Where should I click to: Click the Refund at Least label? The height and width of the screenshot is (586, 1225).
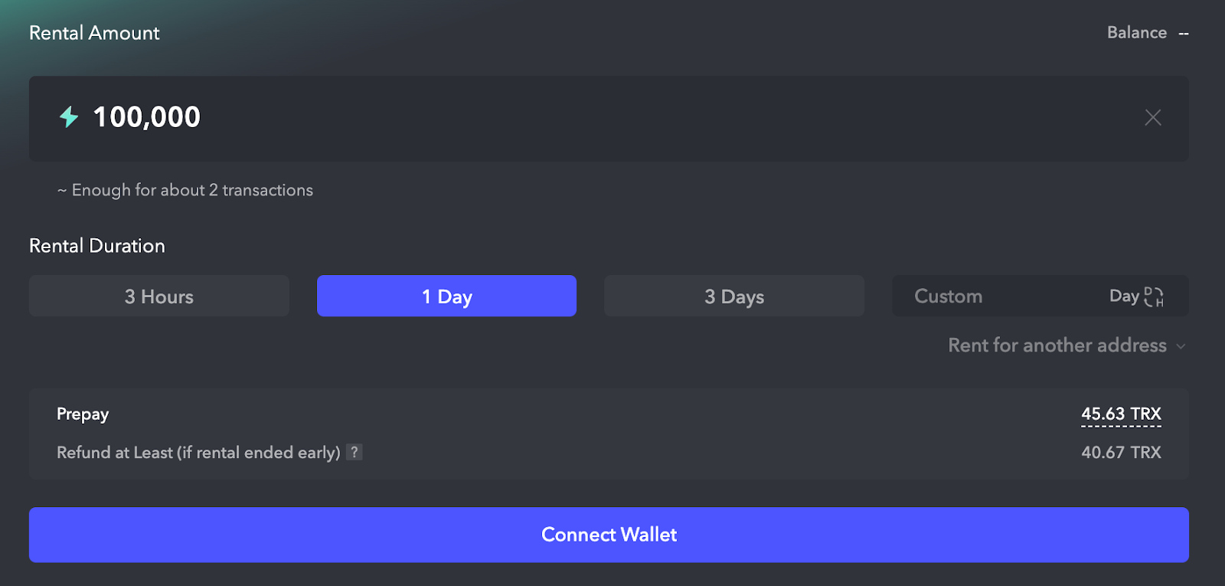[198, 452]
